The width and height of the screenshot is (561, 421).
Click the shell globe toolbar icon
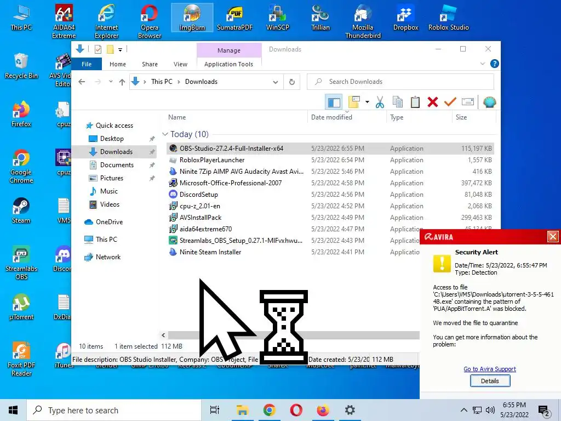click(489, 102)
